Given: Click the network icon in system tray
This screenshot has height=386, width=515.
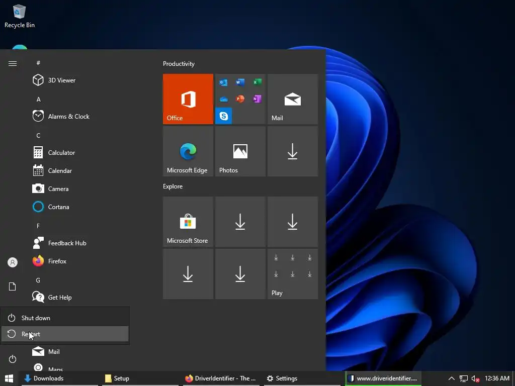Looking at the screenshot, I should coord(463,379).
